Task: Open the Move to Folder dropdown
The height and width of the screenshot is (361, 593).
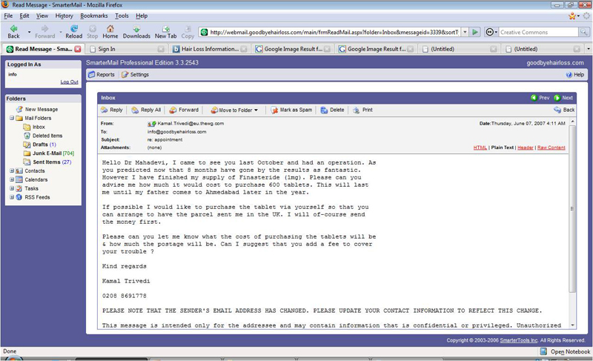Action: [x=235, y=110]
